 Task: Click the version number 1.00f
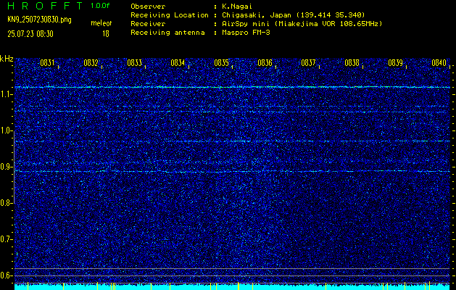click(x=100, y=6)
